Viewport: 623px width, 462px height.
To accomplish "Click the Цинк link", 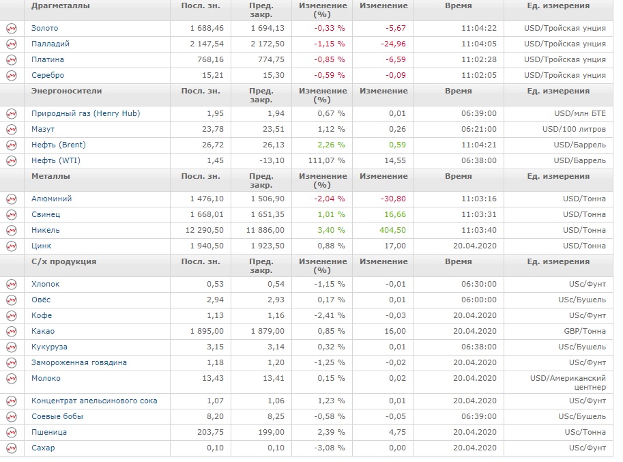I will pyautogui.click(x=41, y=246).
